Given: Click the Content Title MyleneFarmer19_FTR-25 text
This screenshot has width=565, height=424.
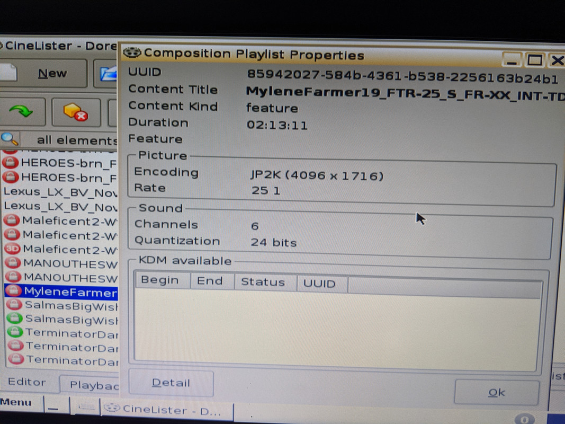Looking at the screenshot, I should pyautogui.click(x=405, y=94).
